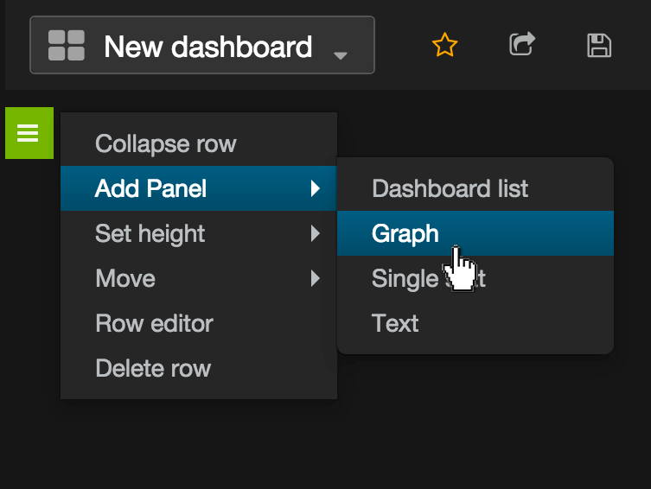Star this dashboard as favorite

click(444, 45)
